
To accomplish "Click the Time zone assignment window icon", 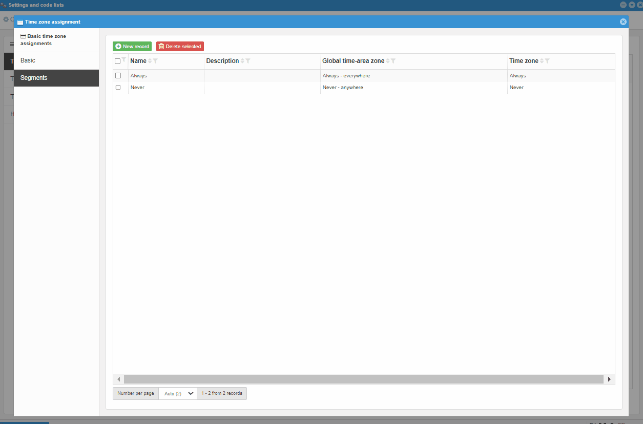I will pyautogui.click(x=20, y=22).
